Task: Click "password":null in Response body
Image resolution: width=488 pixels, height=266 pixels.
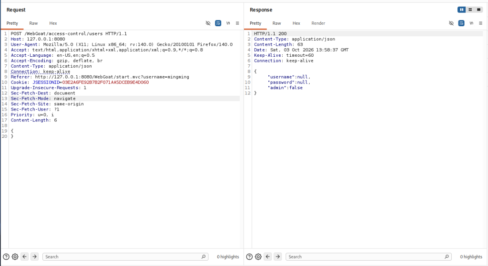Action: tap(289, 82)
